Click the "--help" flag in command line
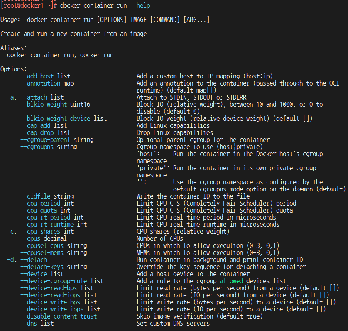Screen dimensions: 348x331 pyautogui.click(x=140, y=5)
